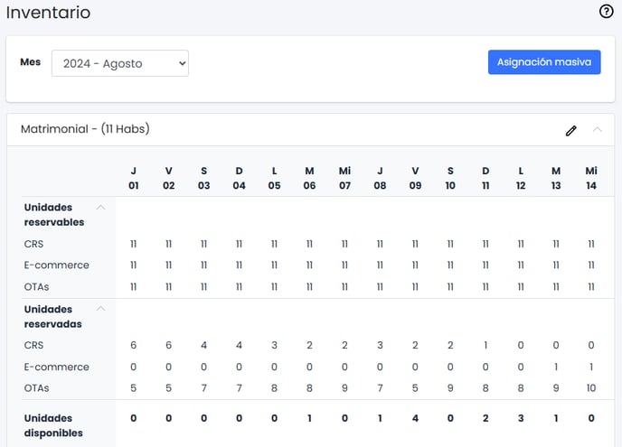
Task: Edit Matrimonial room with pencil icon
Action: 570,131
